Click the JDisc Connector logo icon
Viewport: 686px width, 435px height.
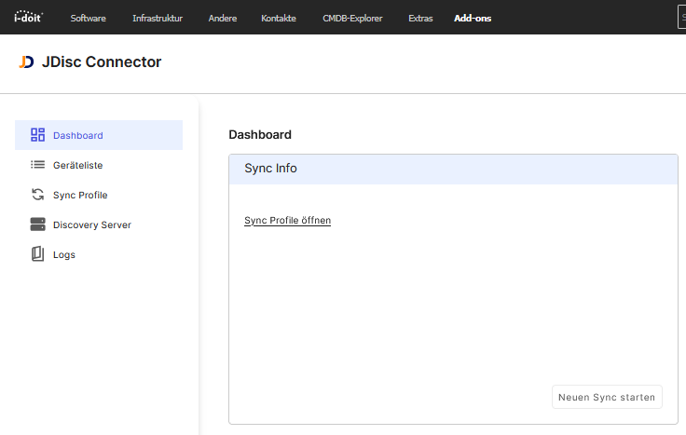click(x=26, y=62)
